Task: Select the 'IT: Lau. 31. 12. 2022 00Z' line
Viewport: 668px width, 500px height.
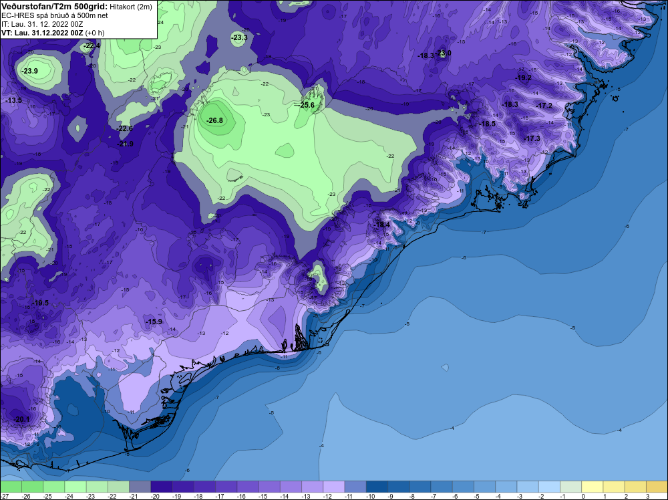Action: tap(42, 24)
